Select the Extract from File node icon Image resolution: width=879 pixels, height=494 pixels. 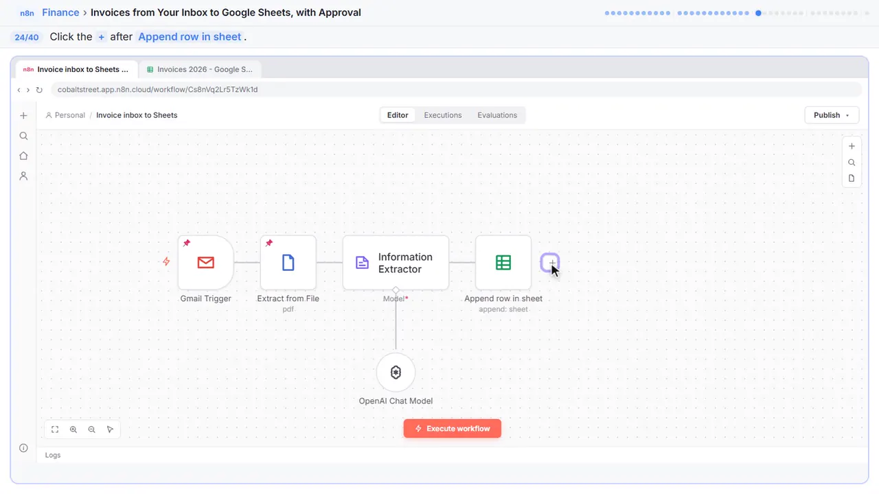click(x=288, y=263)
